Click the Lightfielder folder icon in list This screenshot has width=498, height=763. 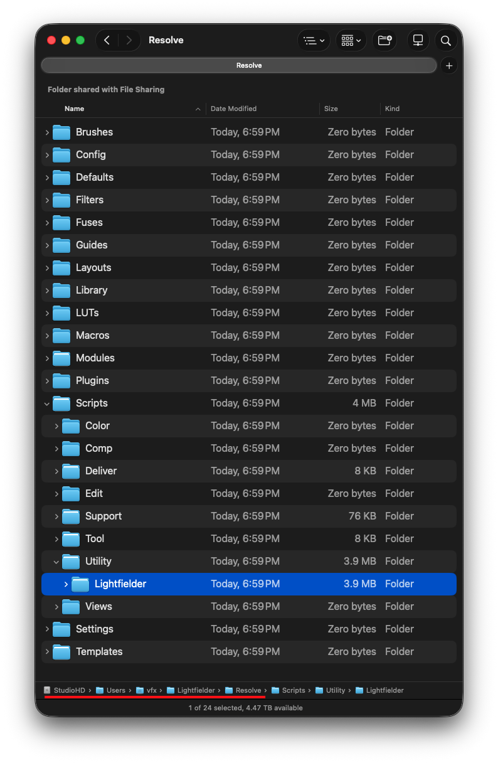point(80,584)
